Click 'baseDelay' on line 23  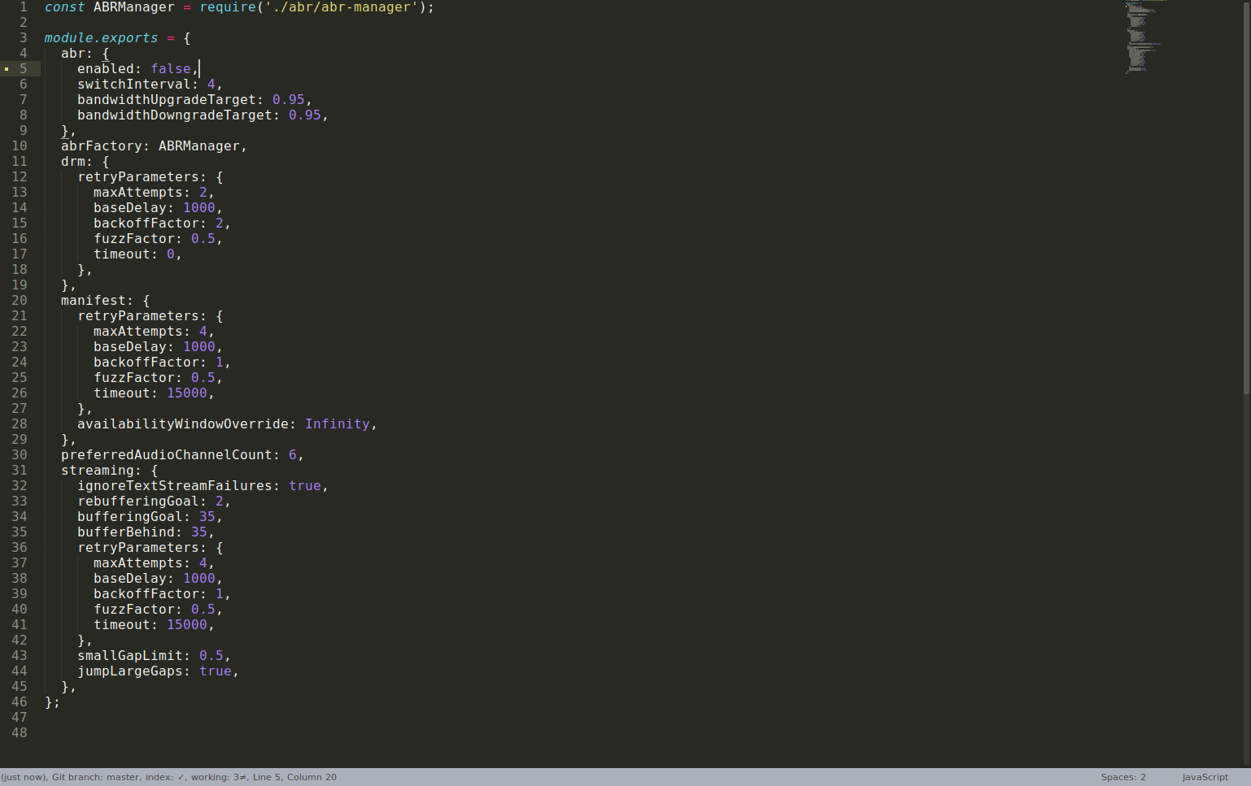(130, 347)
